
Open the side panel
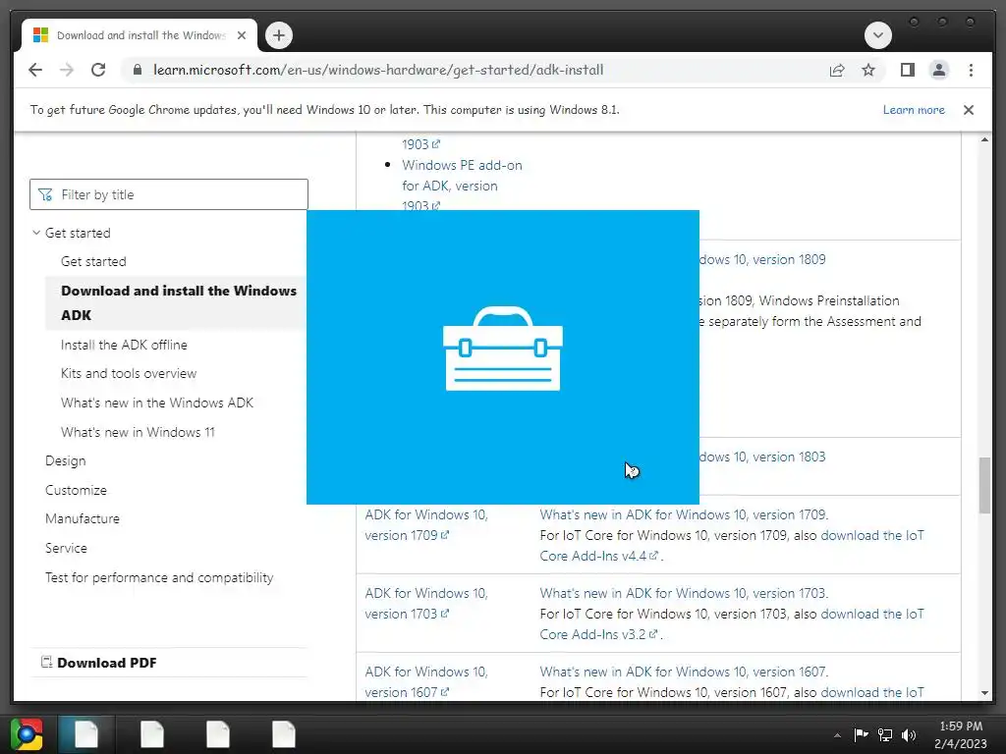[x=907, y=70]
